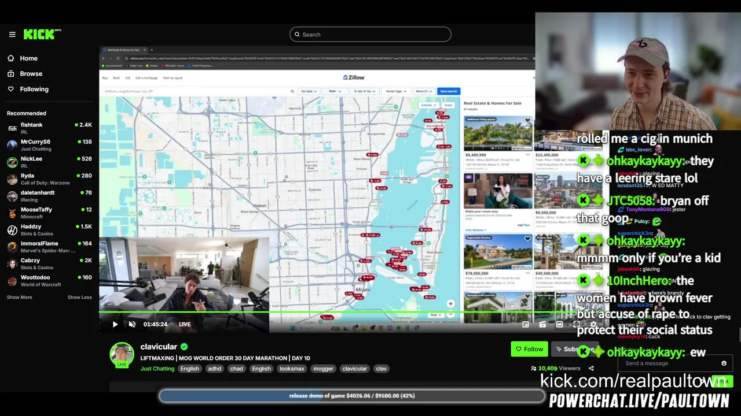The image size is (741, 416).
Task: Click the 10,409 Viewers count
Action: (x=559, y=368)
